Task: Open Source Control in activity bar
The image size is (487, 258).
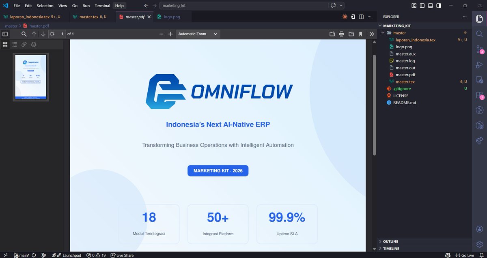Action: pyautogui.click(x=479, y=49)
